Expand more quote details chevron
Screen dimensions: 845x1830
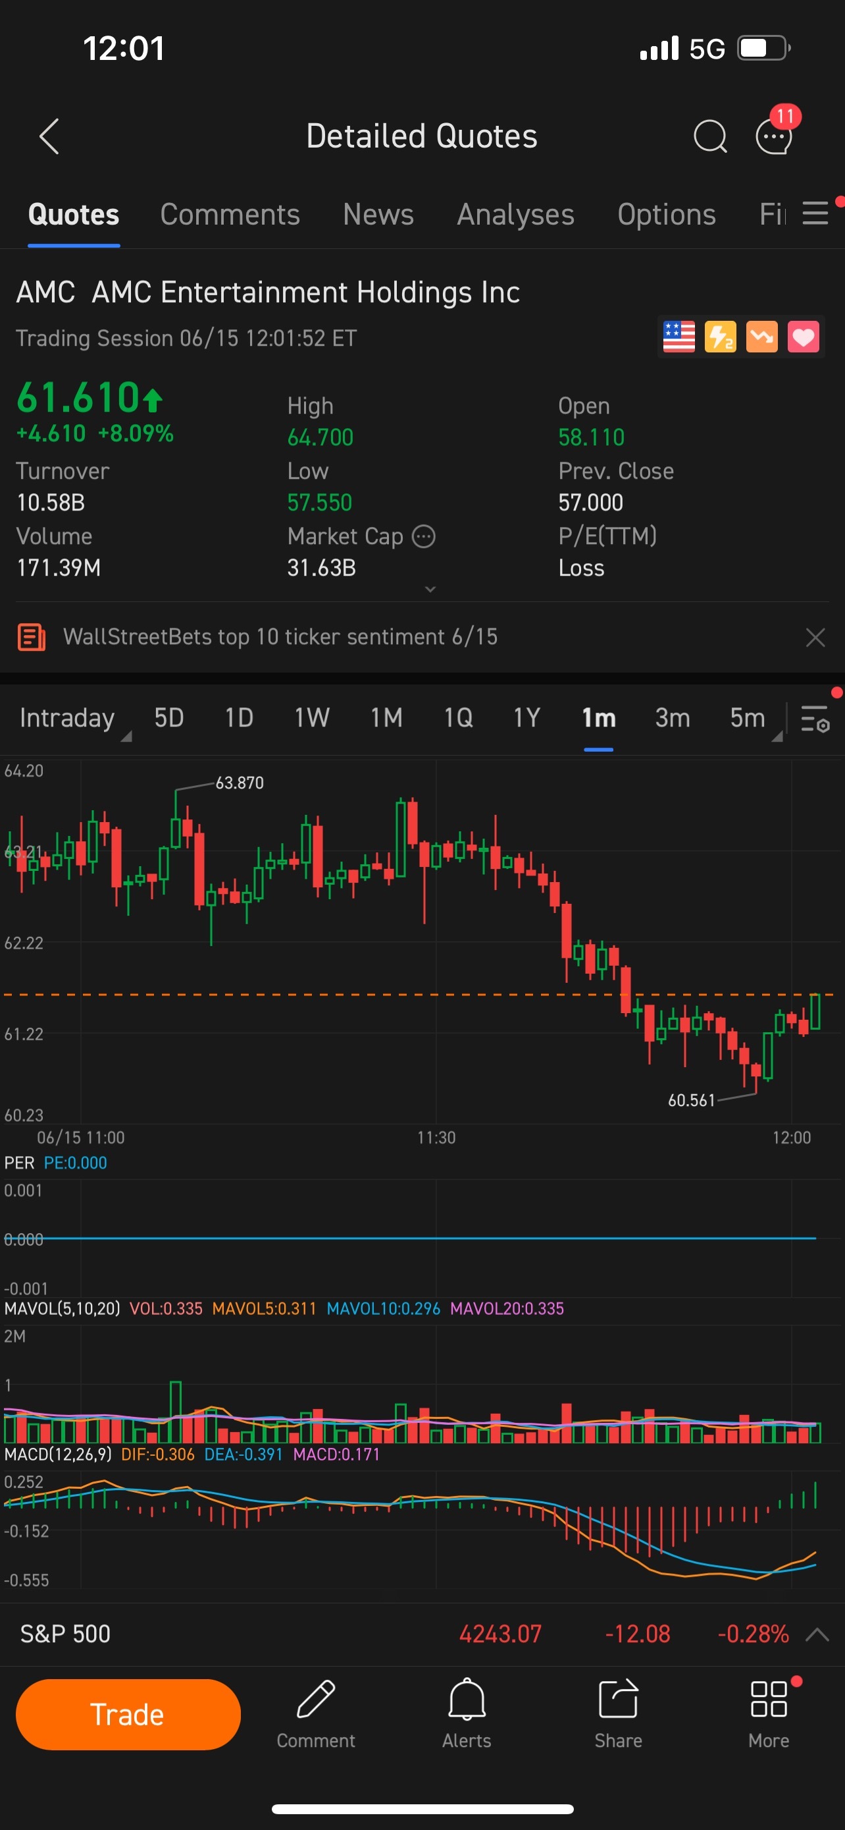tap(429, 589)
